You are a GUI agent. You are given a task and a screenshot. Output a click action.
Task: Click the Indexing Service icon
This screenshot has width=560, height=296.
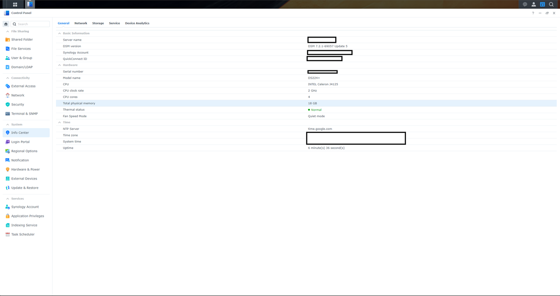(x=7, y=225)
